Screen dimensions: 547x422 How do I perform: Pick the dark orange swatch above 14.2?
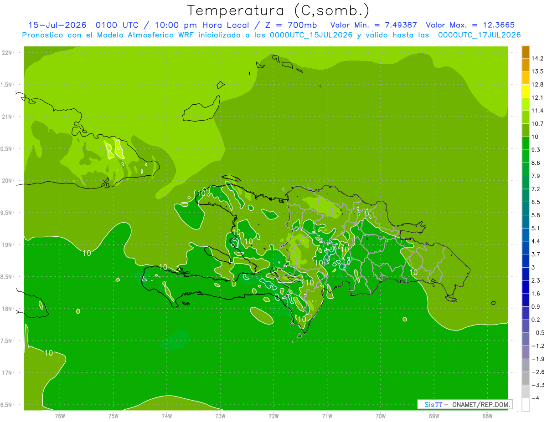tap(526, 51)
